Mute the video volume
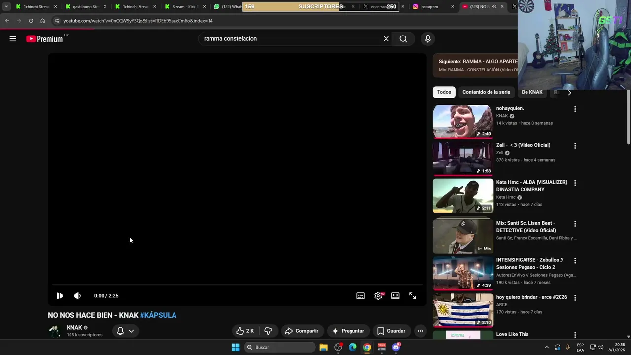 pyautogui.click(x=77, y=296)
